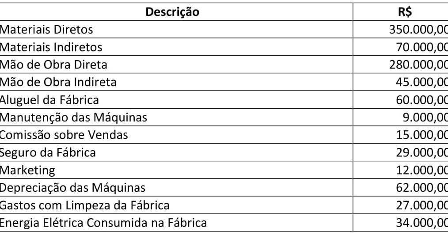This screenshot has height=235, width=448.
Task: Click Gastos com Limpeza da Fábrica cell
Action: point(84,205)
